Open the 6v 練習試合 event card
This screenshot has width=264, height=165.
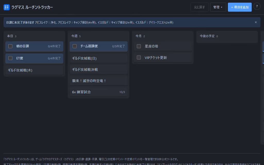98,92
